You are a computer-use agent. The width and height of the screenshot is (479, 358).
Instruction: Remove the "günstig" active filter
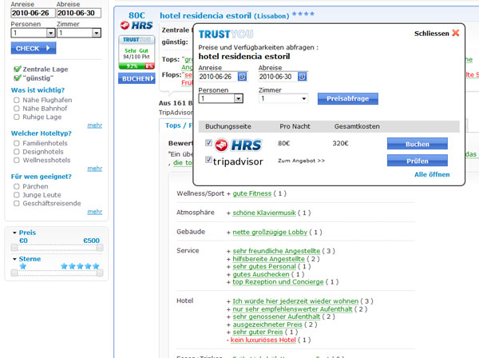[18, 78]
